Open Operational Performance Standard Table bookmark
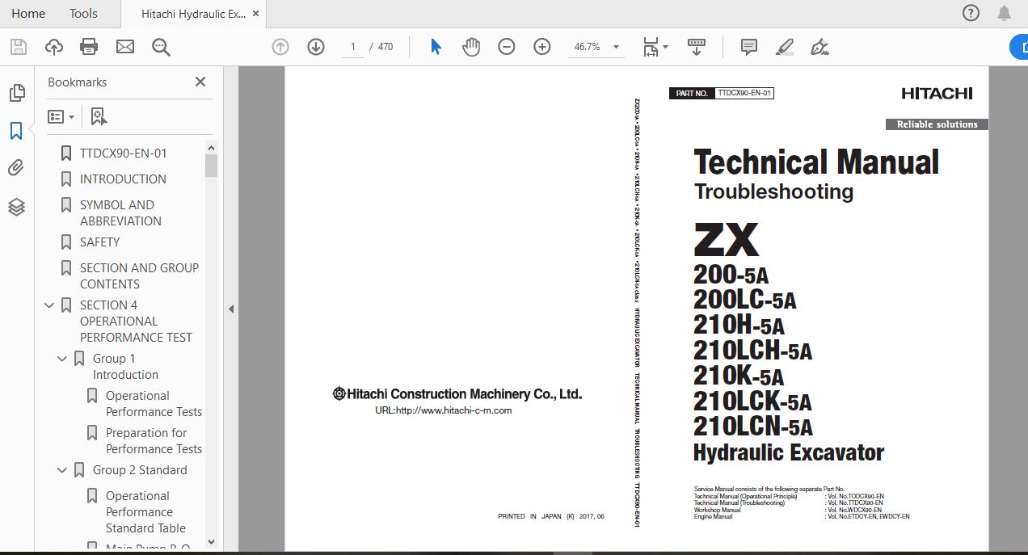Screen dimensions: 1028x555 coord(145,511)
